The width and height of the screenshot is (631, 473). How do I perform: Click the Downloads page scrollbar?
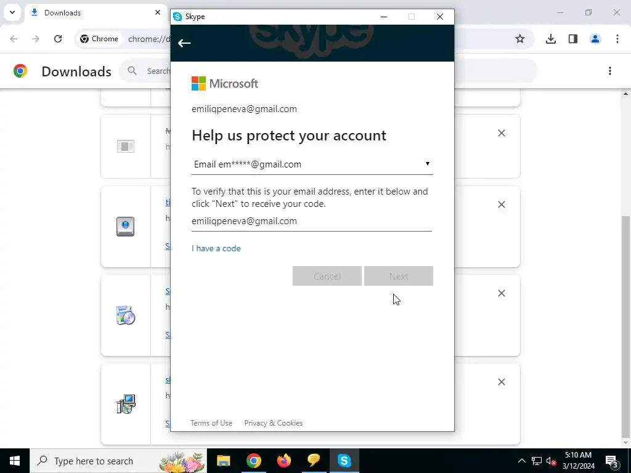[625, 326]
